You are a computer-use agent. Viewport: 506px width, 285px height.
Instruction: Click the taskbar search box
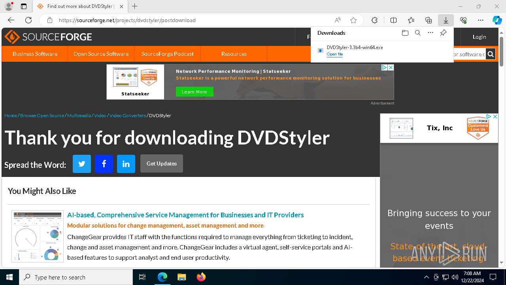76,277
